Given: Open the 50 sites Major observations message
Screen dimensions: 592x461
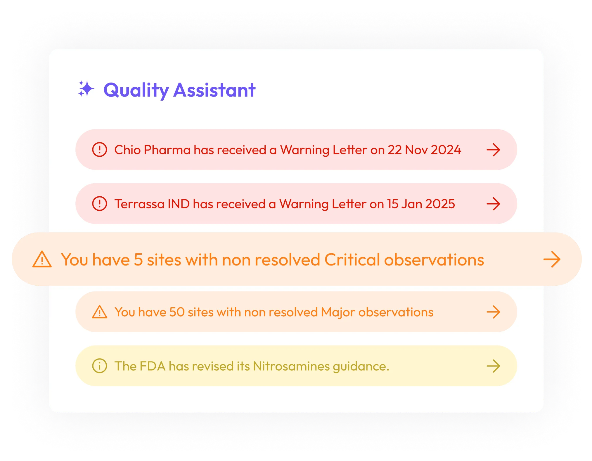Looking at the screenshot, I should pos(274,312).
